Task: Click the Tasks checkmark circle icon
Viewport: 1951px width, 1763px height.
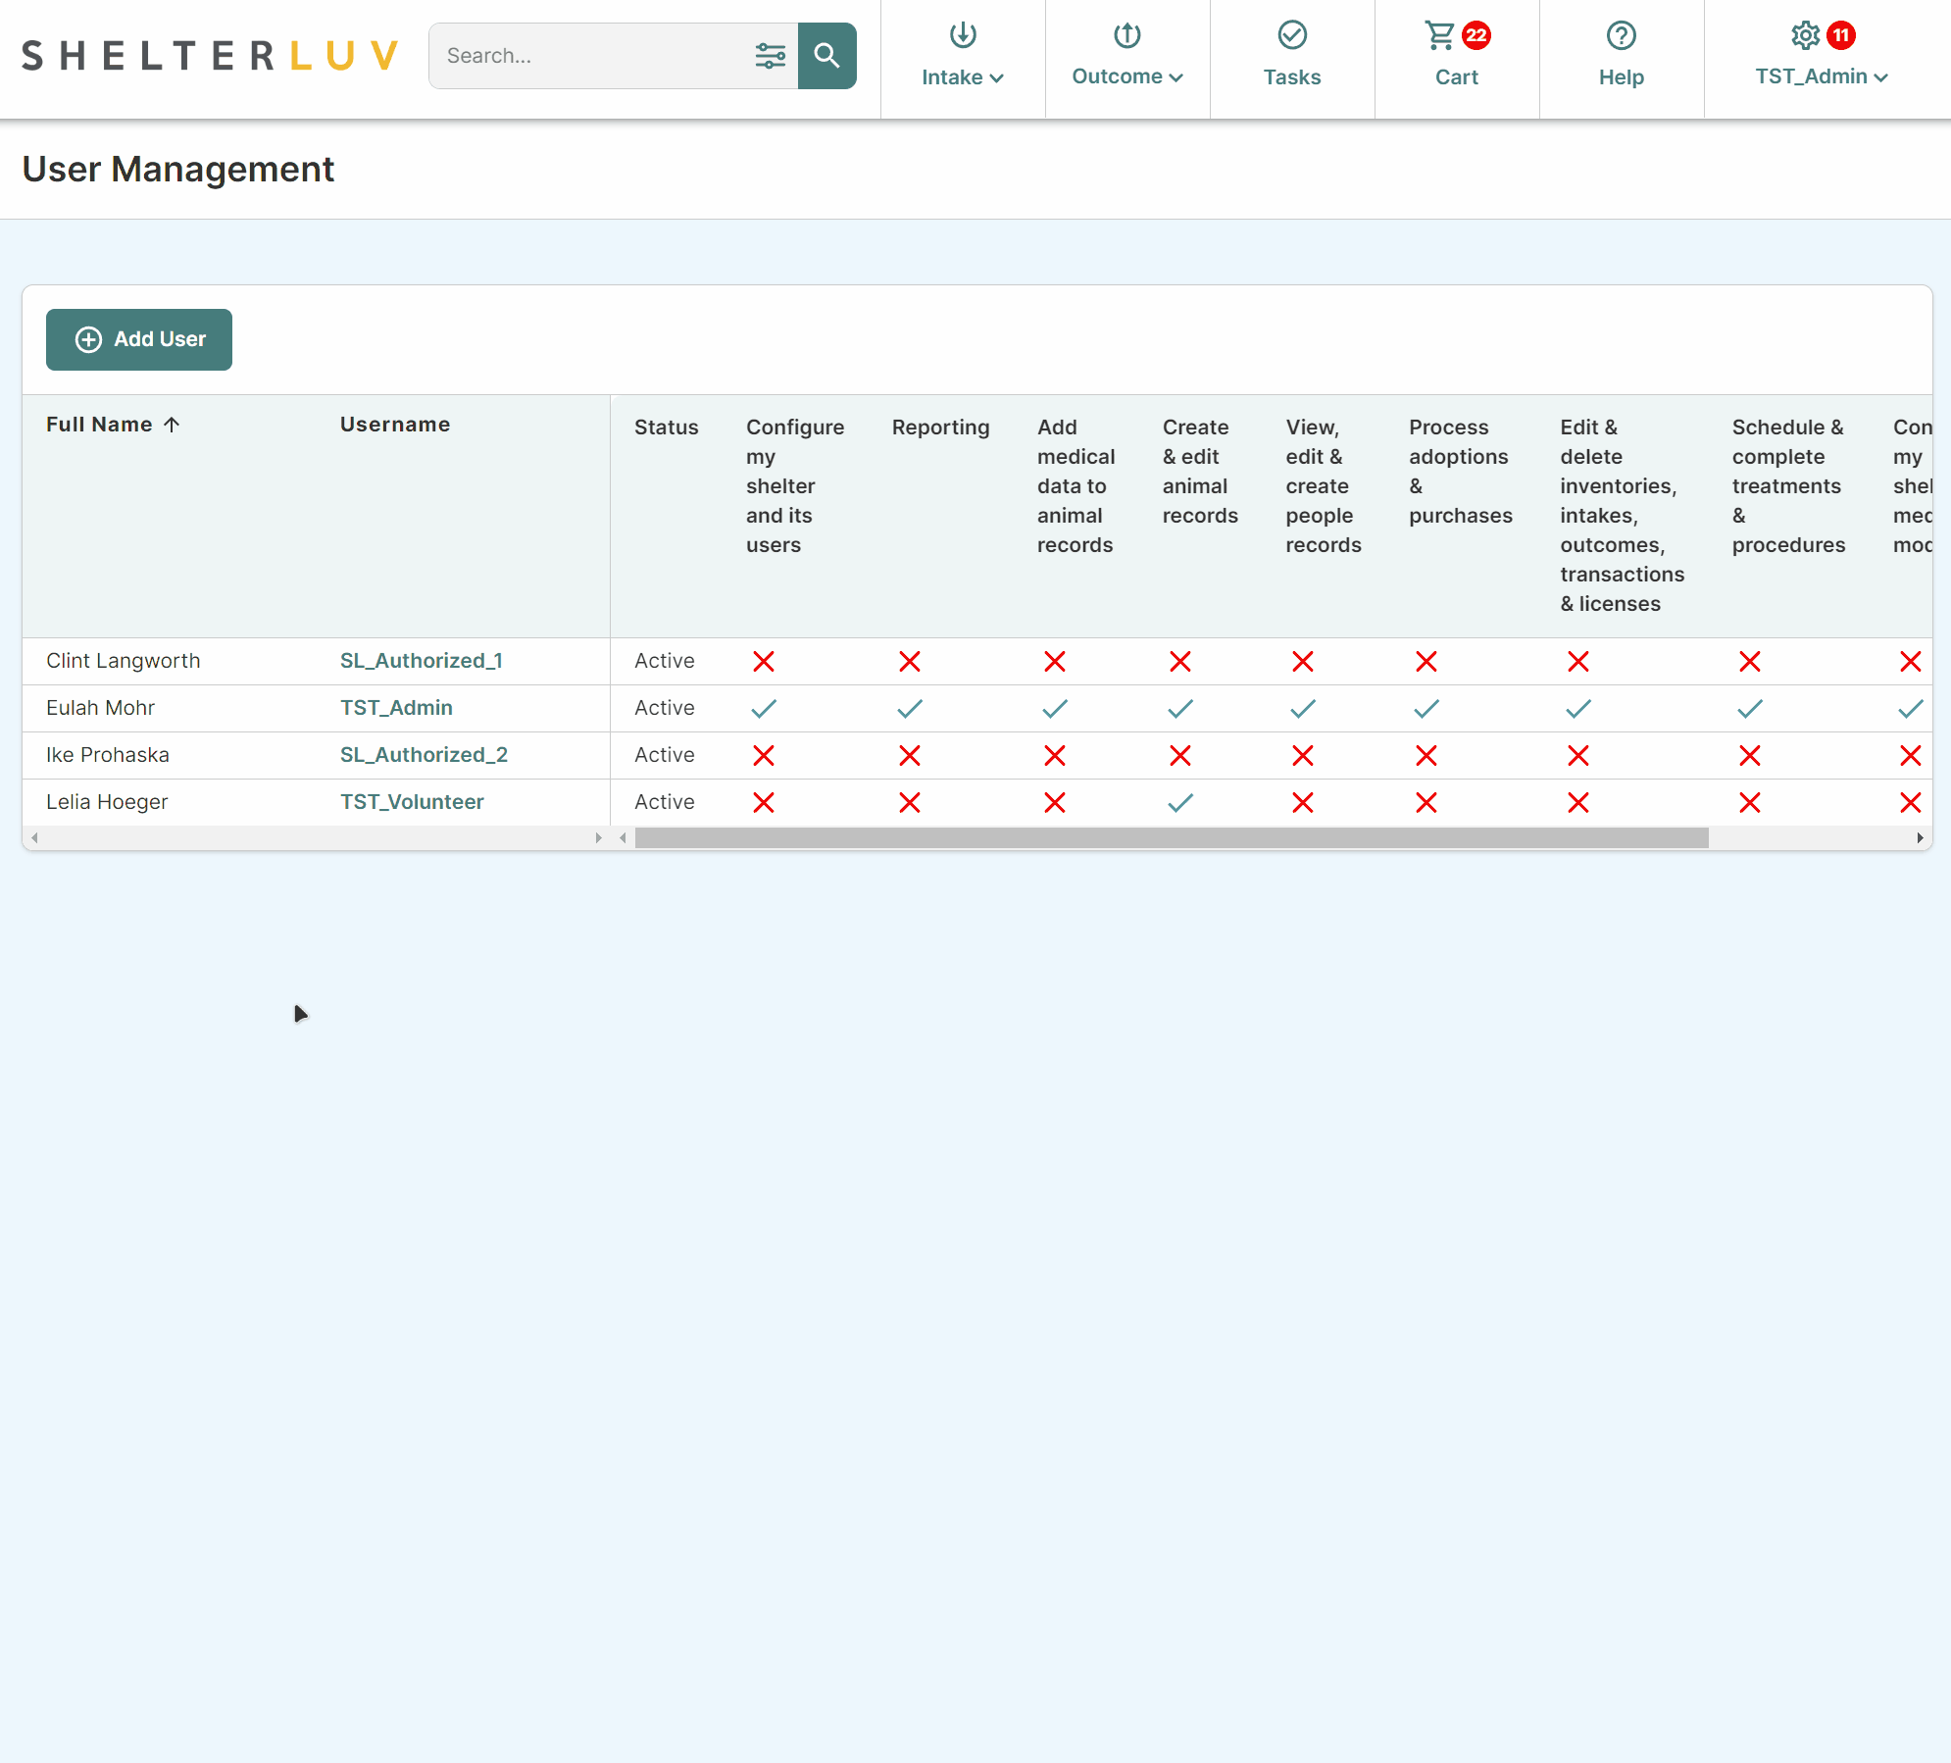Action: coord(1292,35)
